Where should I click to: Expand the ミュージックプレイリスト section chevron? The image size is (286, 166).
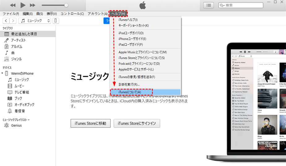pos(29,120)
